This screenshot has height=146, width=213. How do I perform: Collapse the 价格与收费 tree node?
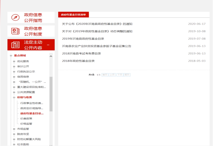click(14, 97)
